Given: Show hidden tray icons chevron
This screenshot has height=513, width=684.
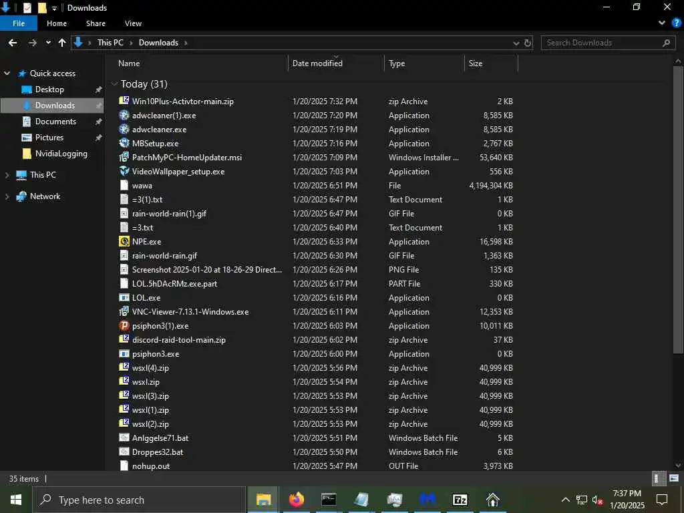Looking at the screenshot, I should (x=565, y=500).
